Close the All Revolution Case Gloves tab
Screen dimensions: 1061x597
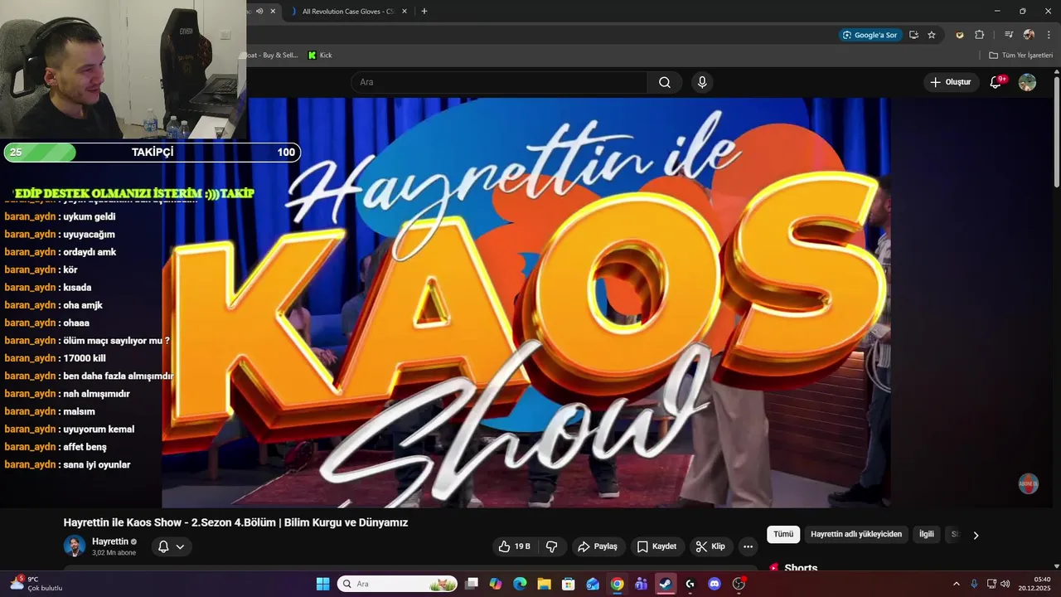pyautogui.click(x=405, y=12)
